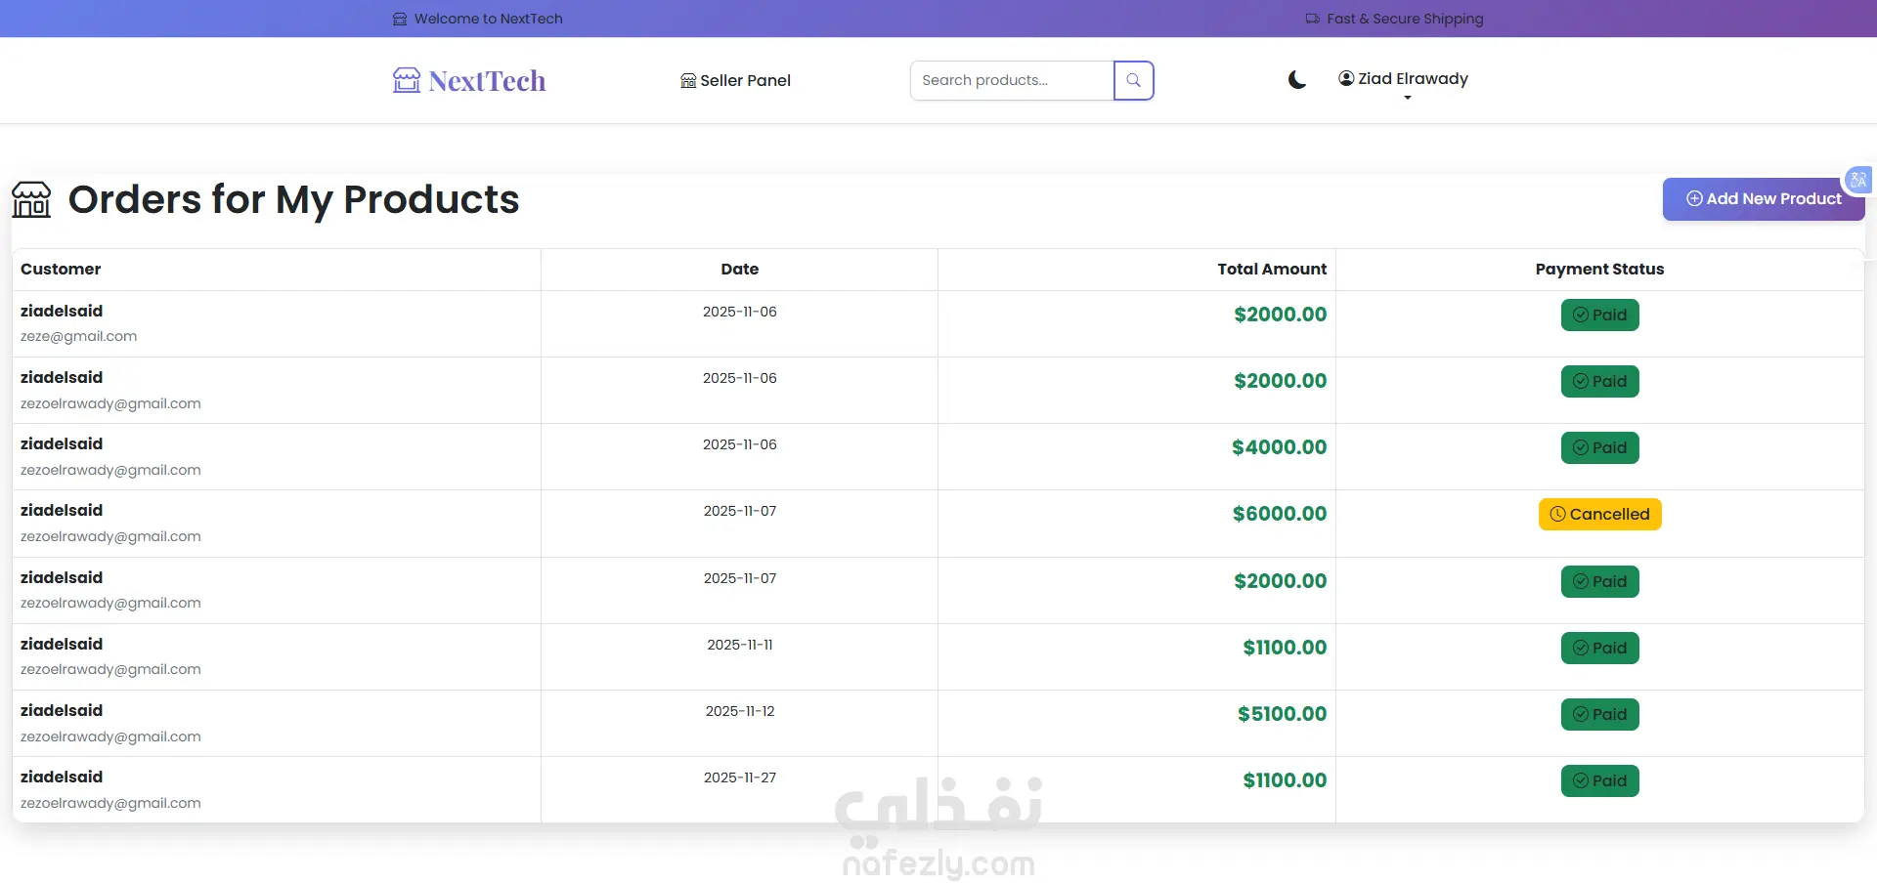Click Paid badge for the $4000.00 order

point(1599,448)
